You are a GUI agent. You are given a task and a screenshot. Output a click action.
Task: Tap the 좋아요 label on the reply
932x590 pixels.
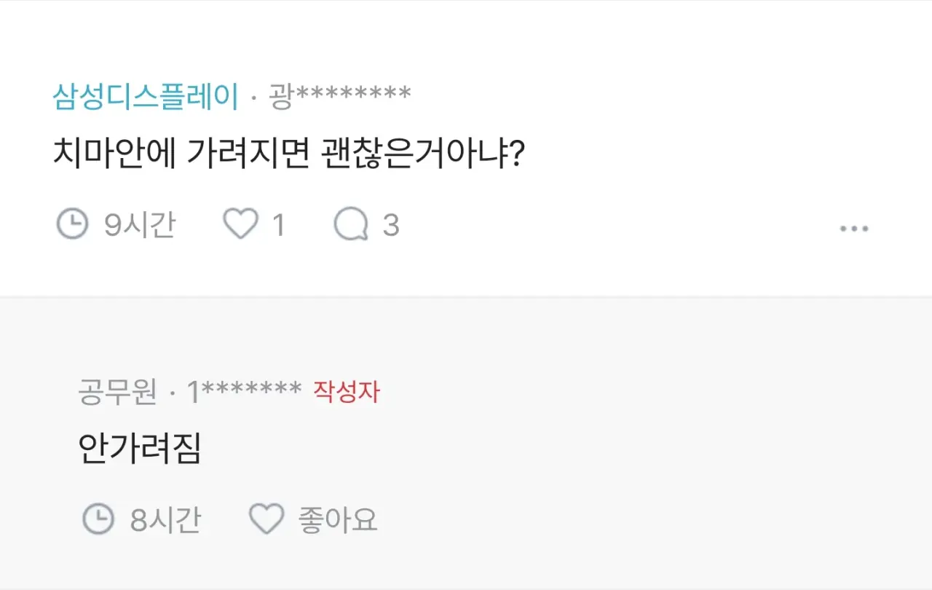(338, 520)
